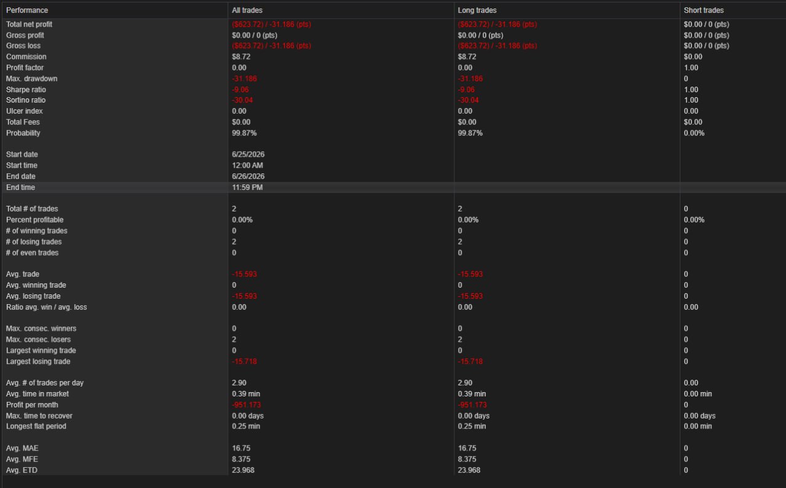
Task: Click Long trades Largest losing trade -15.718
Action: [470, 362]
